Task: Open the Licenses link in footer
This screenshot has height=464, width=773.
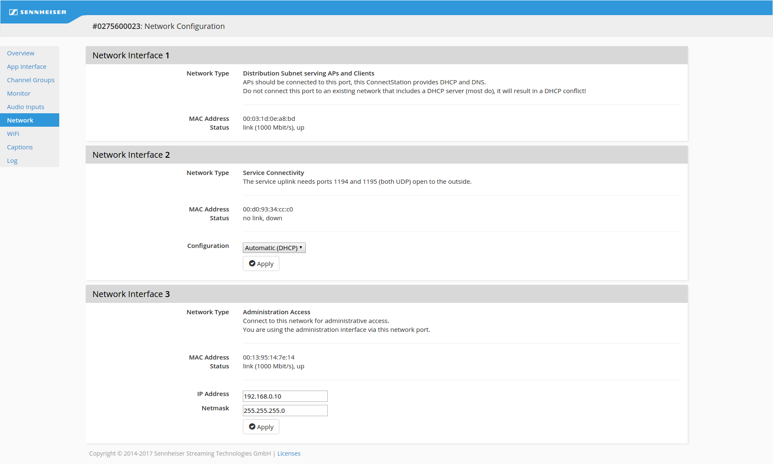Action: click(x=289, y=454)
